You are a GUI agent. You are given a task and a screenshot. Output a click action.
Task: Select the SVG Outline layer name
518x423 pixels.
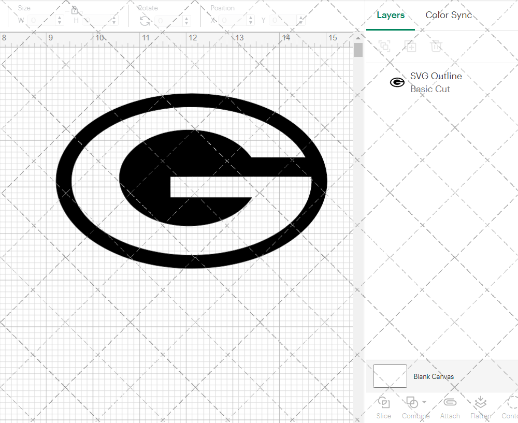click(x=436, y=76)
